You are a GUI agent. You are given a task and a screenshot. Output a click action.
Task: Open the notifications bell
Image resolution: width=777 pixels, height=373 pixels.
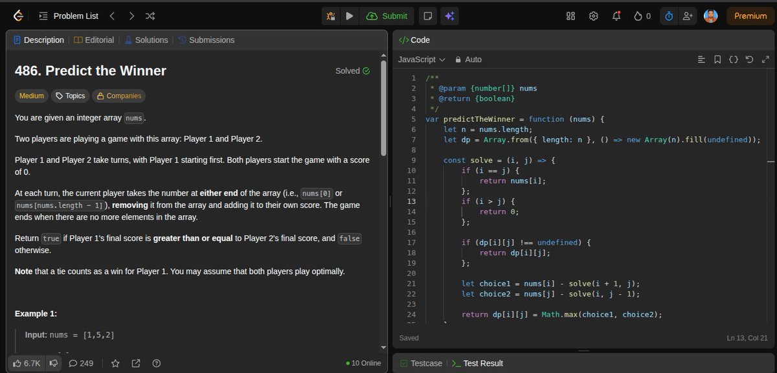(x=616, y=16)
